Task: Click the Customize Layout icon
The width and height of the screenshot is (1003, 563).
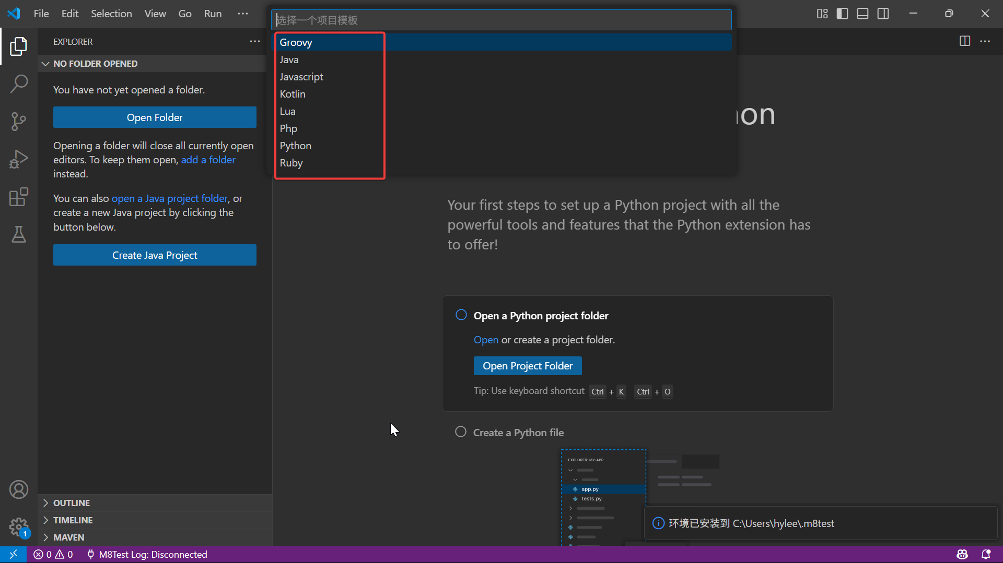Action: (822, 14)
